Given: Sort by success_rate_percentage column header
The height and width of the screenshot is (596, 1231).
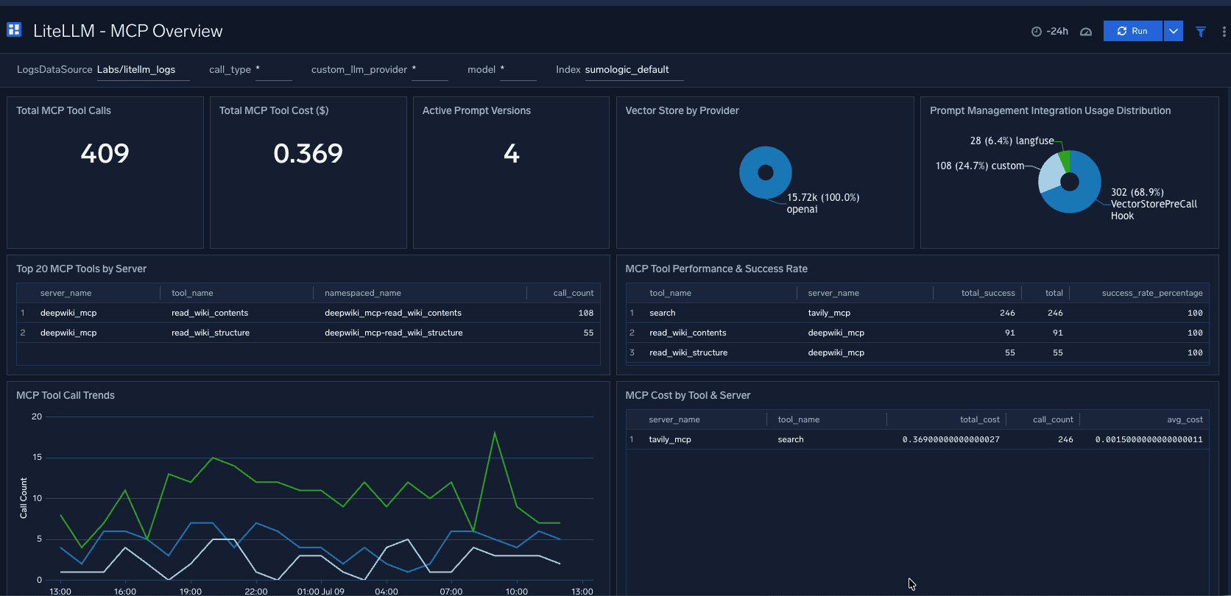Looking at the screenshot, I should point(1152,293).
